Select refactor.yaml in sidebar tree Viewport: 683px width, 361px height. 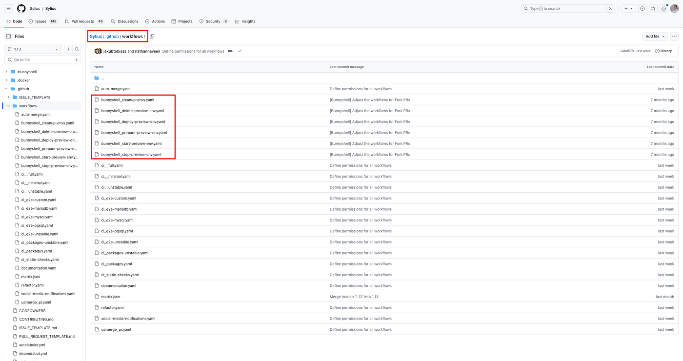click(32, 285)
